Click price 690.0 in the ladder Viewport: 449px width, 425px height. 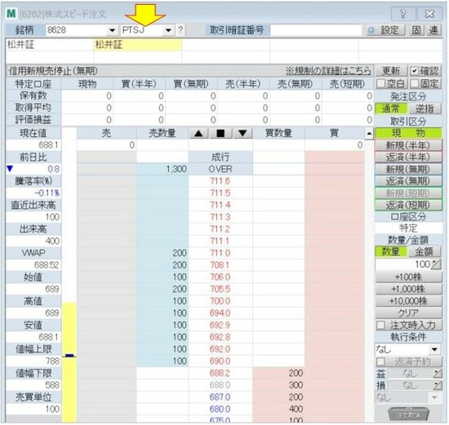[x=220, y=361]
